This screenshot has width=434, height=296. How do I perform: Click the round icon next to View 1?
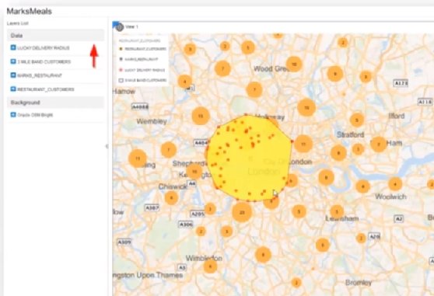tap(120, 27)
